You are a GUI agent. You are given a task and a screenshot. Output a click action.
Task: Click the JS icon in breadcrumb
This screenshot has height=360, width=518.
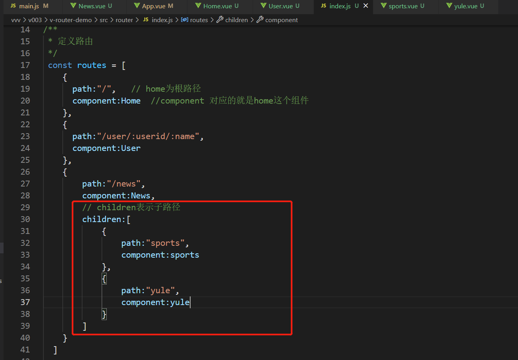pyautogui.click(x=146, y=20)
